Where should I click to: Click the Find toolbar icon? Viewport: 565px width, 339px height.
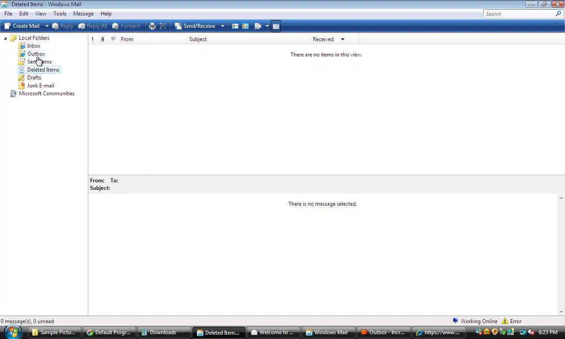(x=258, y=26)
